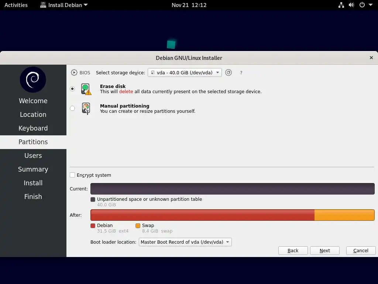Click the volume speaker icon

[351, 5]
